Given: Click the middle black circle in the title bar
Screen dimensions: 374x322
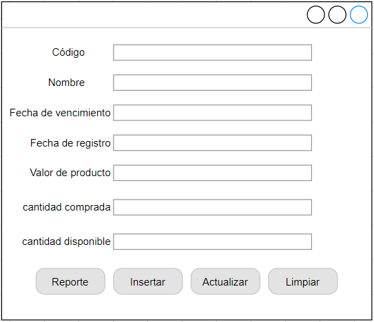Looking at the screenshot, I should coord(337,14).
